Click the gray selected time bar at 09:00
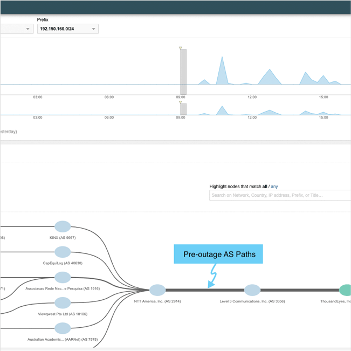The height and width of the screenshot is (351, 351). coord(183,72)
